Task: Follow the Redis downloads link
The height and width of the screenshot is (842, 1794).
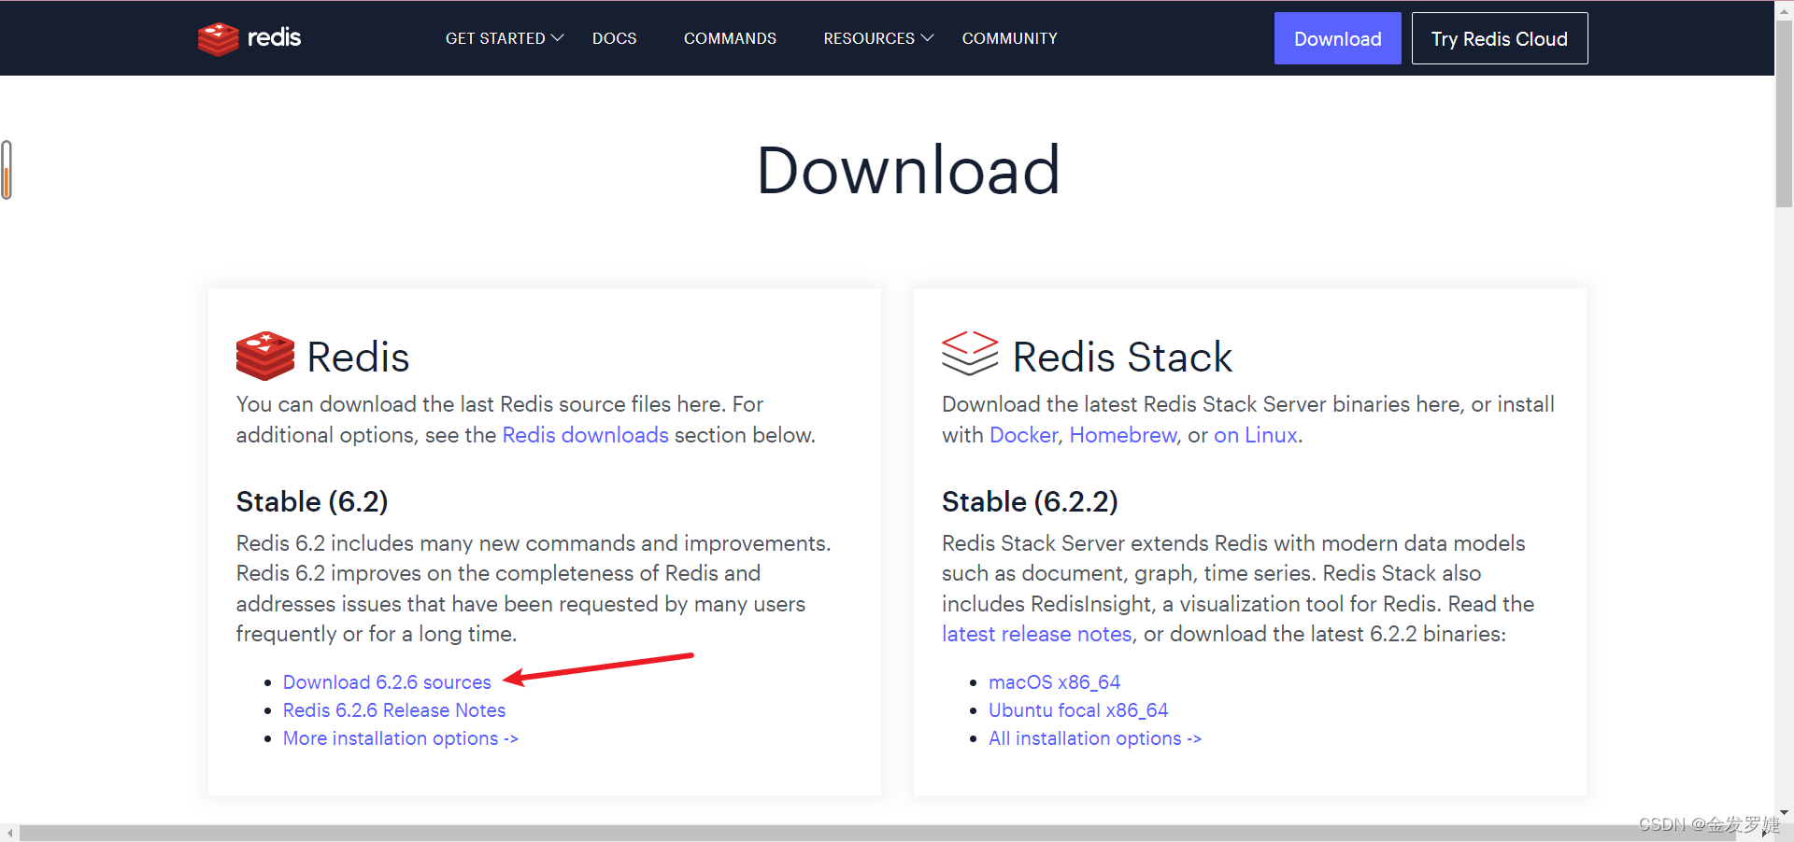Action: [x=586, y=435]
